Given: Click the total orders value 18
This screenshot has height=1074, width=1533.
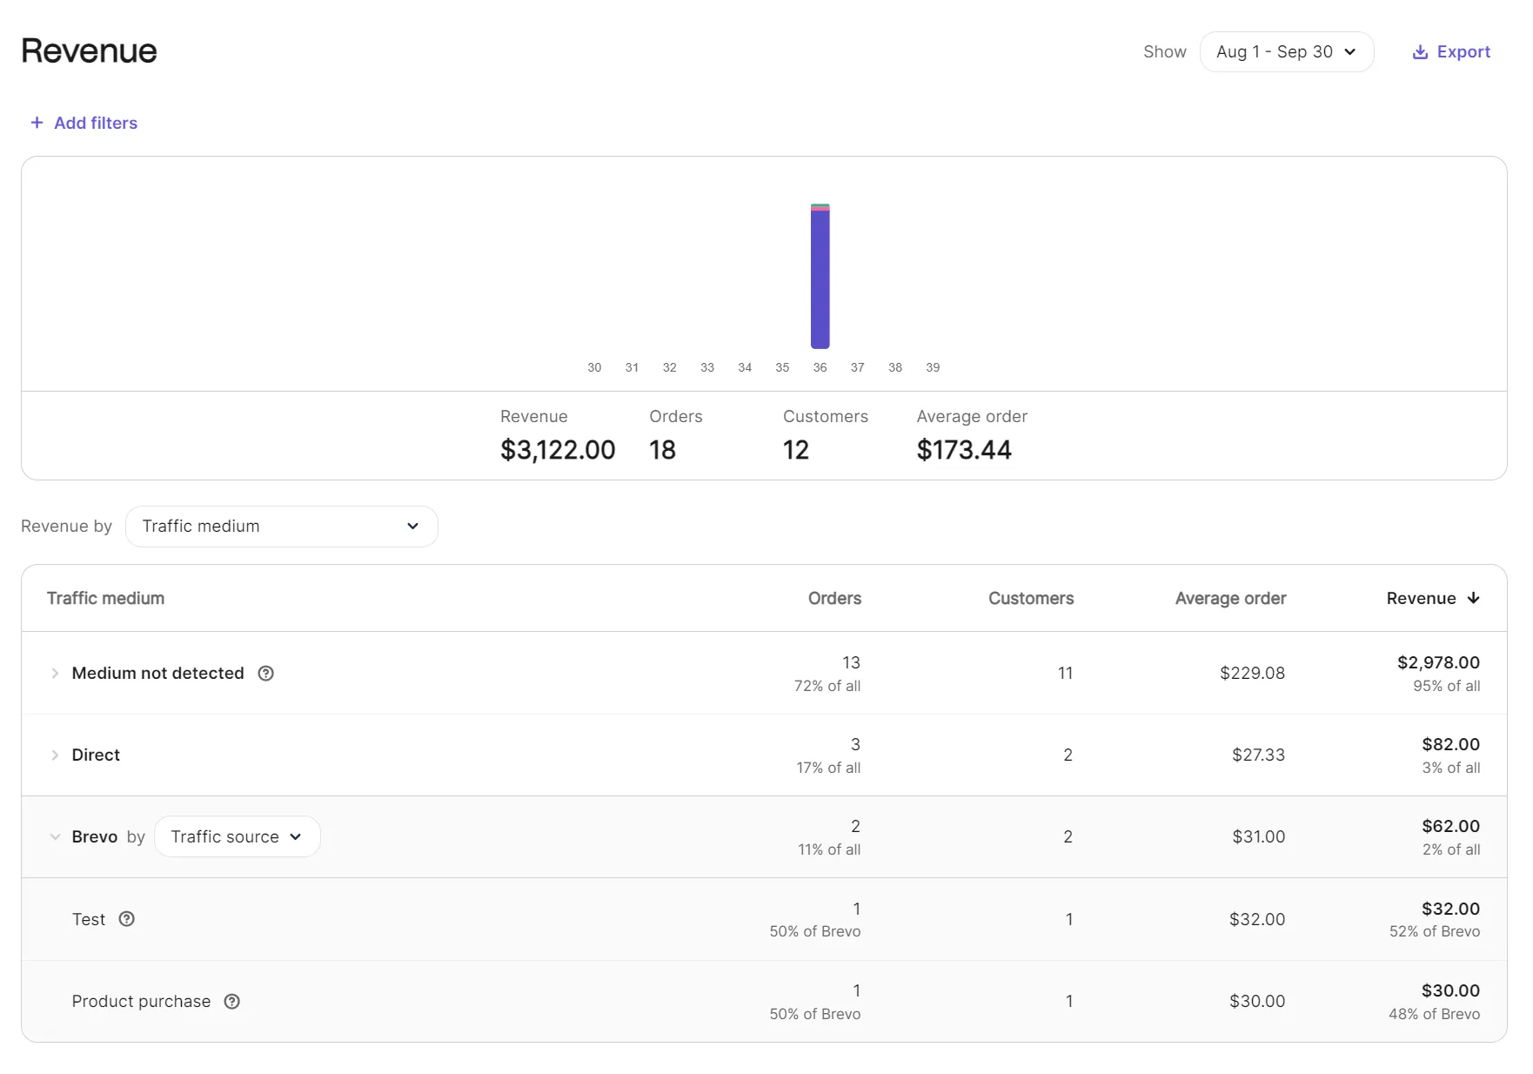Looking at the screenshot, I should (662, 450).
